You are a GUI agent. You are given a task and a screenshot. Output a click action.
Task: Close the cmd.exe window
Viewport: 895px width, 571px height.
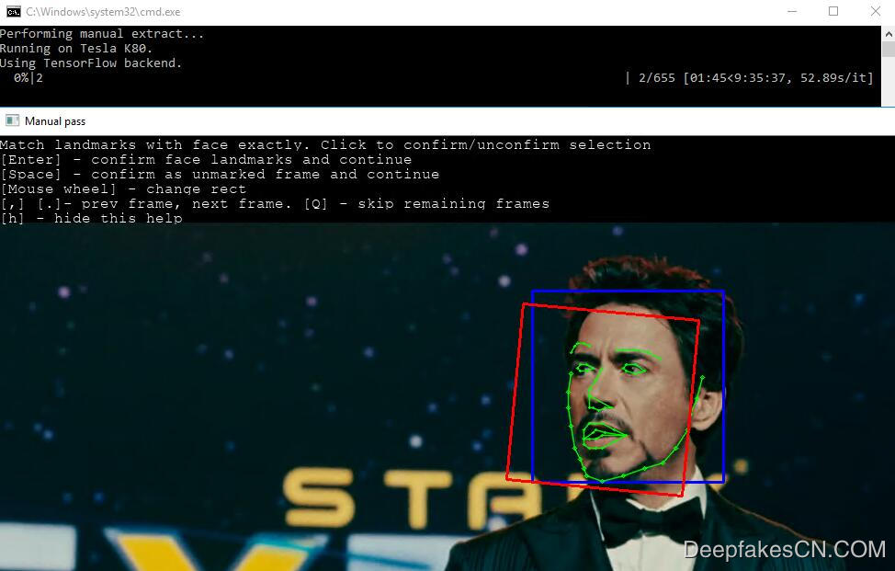click(x=876, y=11)
